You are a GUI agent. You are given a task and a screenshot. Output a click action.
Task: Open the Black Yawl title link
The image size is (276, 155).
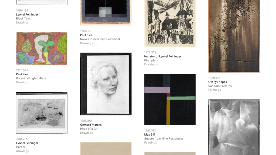click(x=23, y=19)
